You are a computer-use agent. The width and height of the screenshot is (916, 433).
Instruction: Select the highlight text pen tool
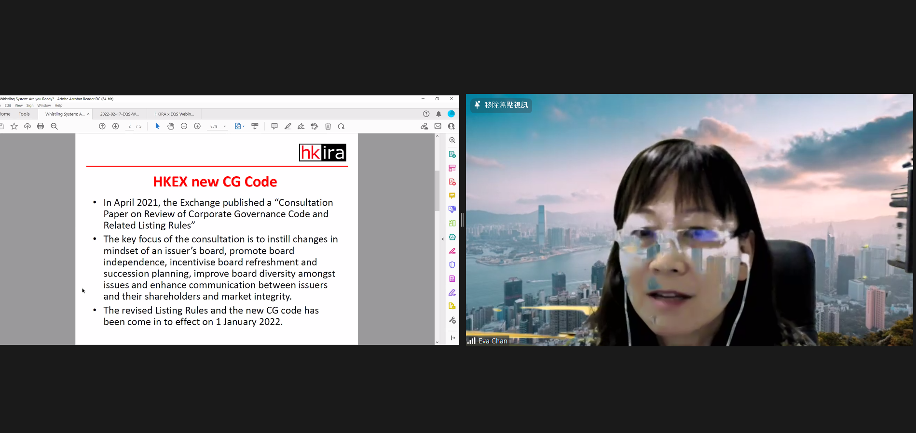tap(288, 126)
